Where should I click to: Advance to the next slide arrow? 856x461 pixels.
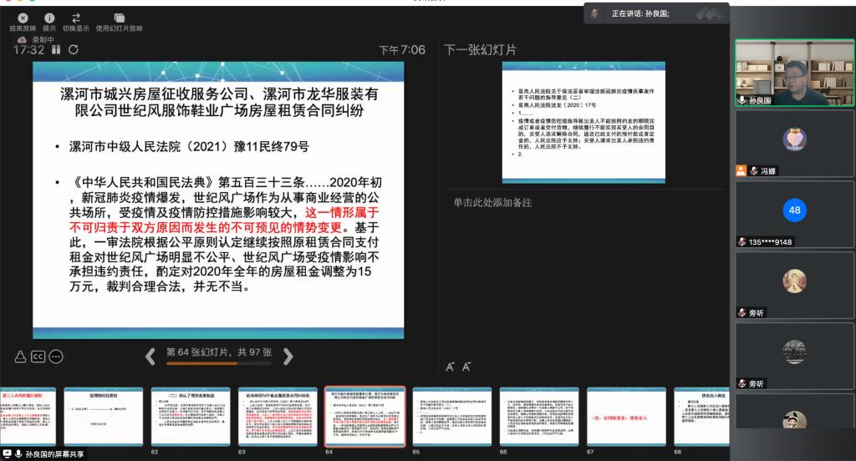[288, 357]
